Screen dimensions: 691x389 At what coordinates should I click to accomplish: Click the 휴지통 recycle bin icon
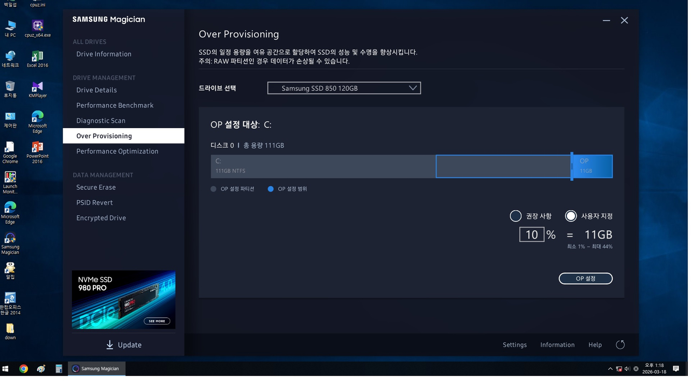point(10,90)
